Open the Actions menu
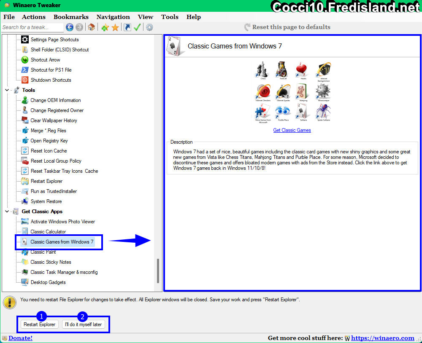Viewport: 422px width, 343px height. coord(34,17)
